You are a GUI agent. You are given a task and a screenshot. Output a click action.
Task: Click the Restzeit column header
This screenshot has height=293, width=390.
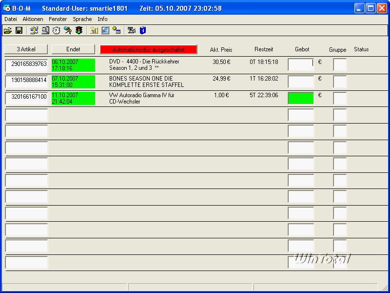[x=264, y=49]
